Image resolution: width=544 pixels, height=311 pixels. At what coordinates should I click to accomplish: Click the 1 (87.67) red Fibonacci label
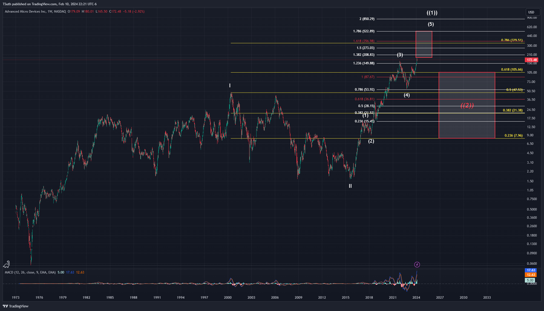click(368, 77)
